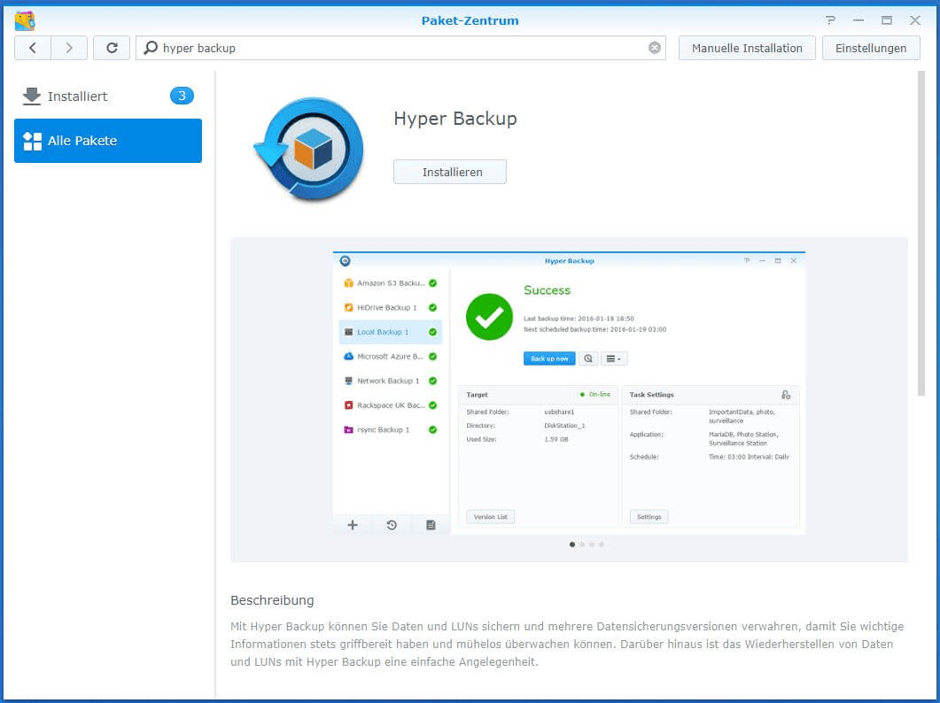Click the magnifier search icon
The height and width of the screenshot is (703, 940).
(x=151, y=48)
